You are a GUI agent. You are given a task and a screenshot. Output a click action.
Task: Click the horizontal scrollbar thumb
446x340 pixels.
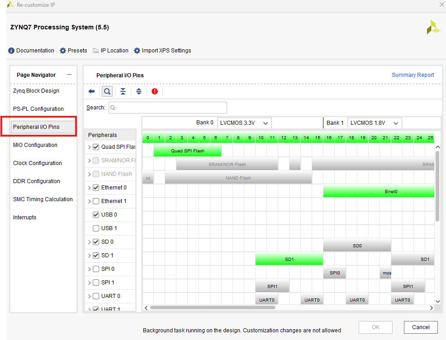pos(213,307)
